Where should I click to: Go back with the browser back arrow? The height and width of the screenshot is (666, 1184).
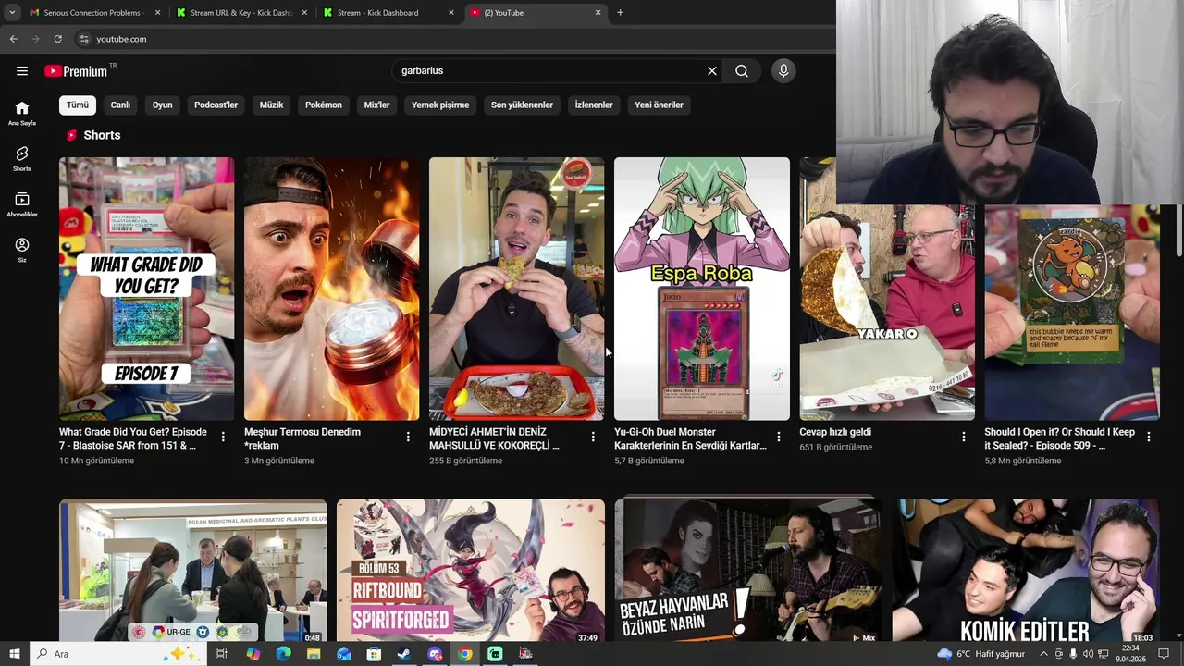pos(13,39)
